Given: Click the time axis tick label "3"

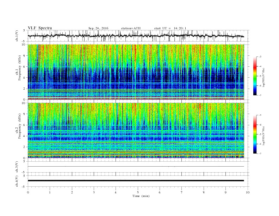Looking at the screenshot, I should click(x=94, y=192).
